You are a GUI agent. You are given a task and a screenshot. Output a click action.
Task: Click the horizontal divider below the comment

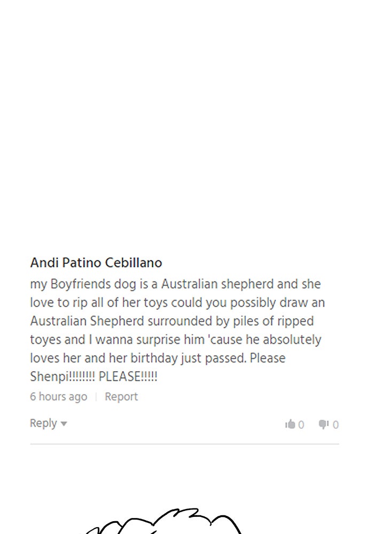coord(184,444)
